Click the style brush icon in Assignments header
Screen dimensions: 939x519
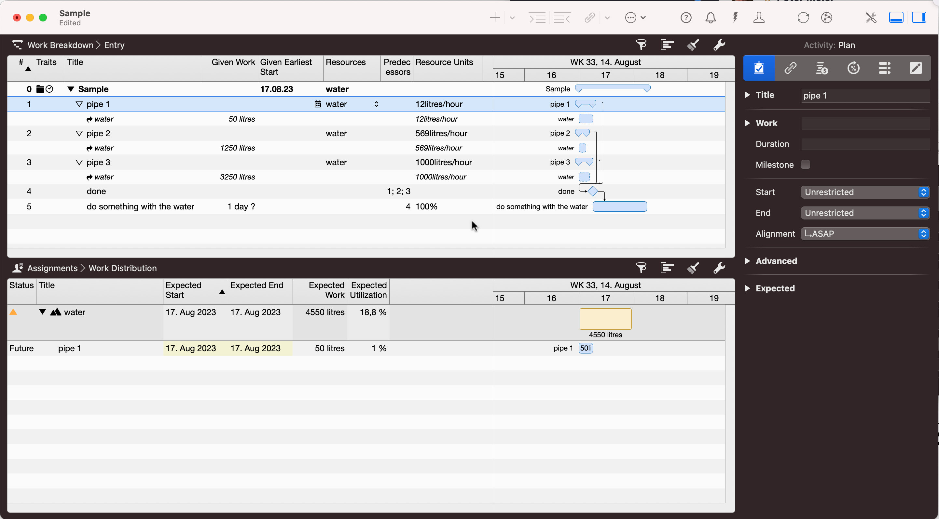point(693,268)
